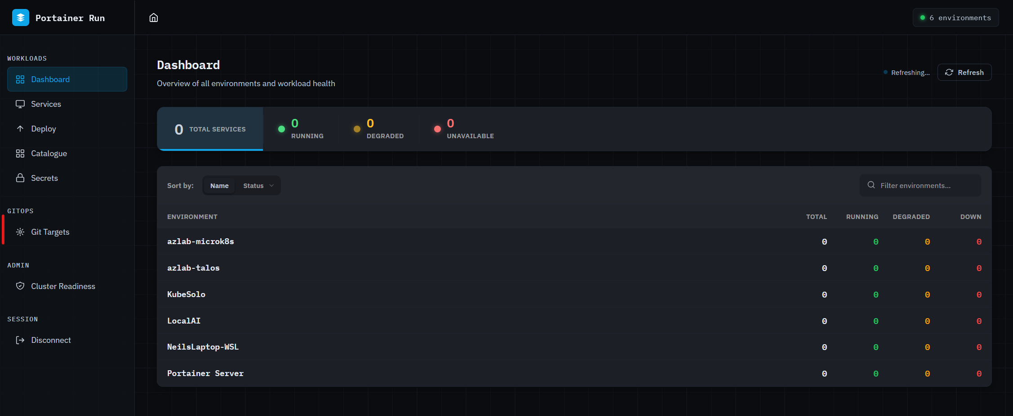
Task: Sort environments by Name
Action: (219, 185)
